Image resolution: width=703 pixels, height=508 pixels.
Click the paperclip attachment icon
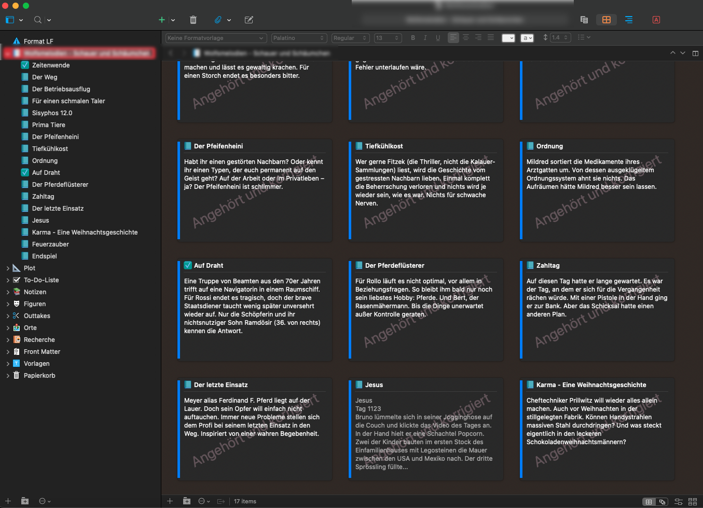point(218,20)
